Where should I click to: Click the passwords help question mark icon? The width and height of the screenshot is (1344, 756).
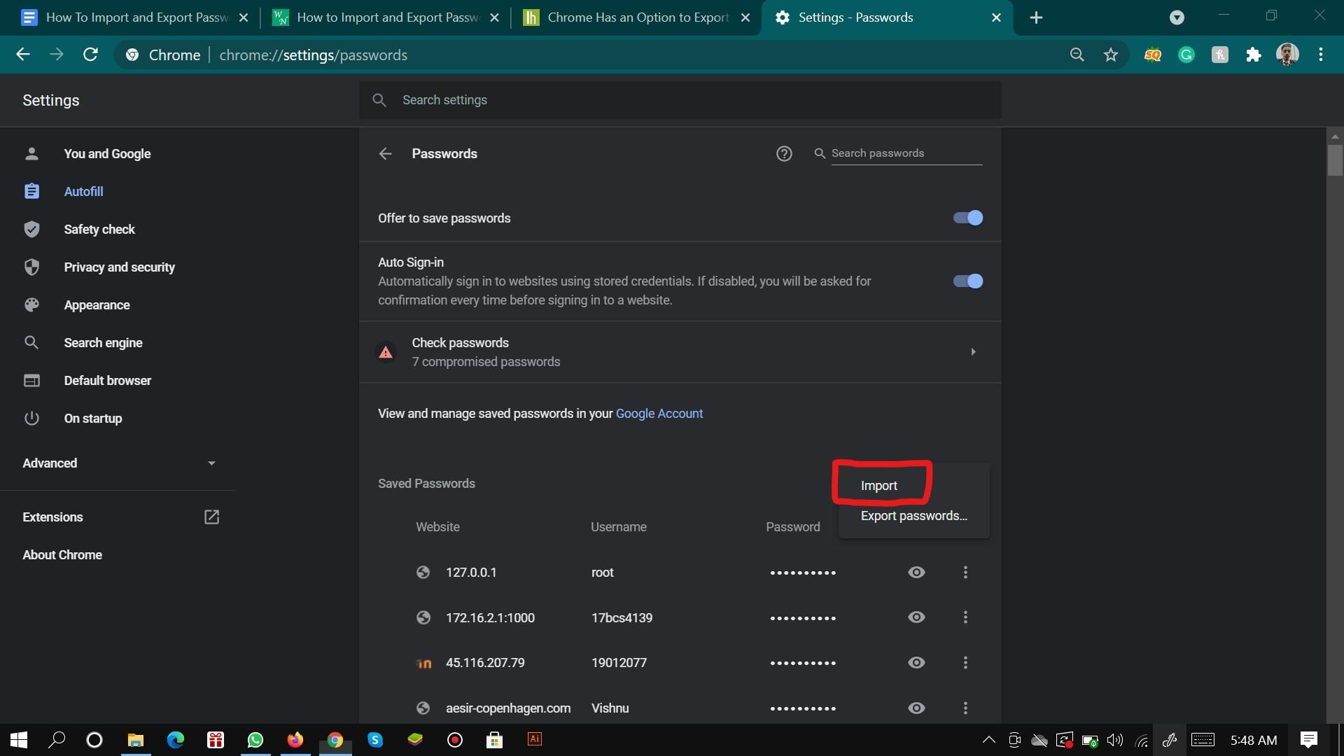coord(784,153)
